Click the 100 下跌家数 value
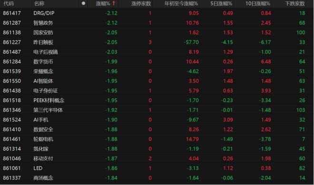The image size is (314, 185). [301, 32]
